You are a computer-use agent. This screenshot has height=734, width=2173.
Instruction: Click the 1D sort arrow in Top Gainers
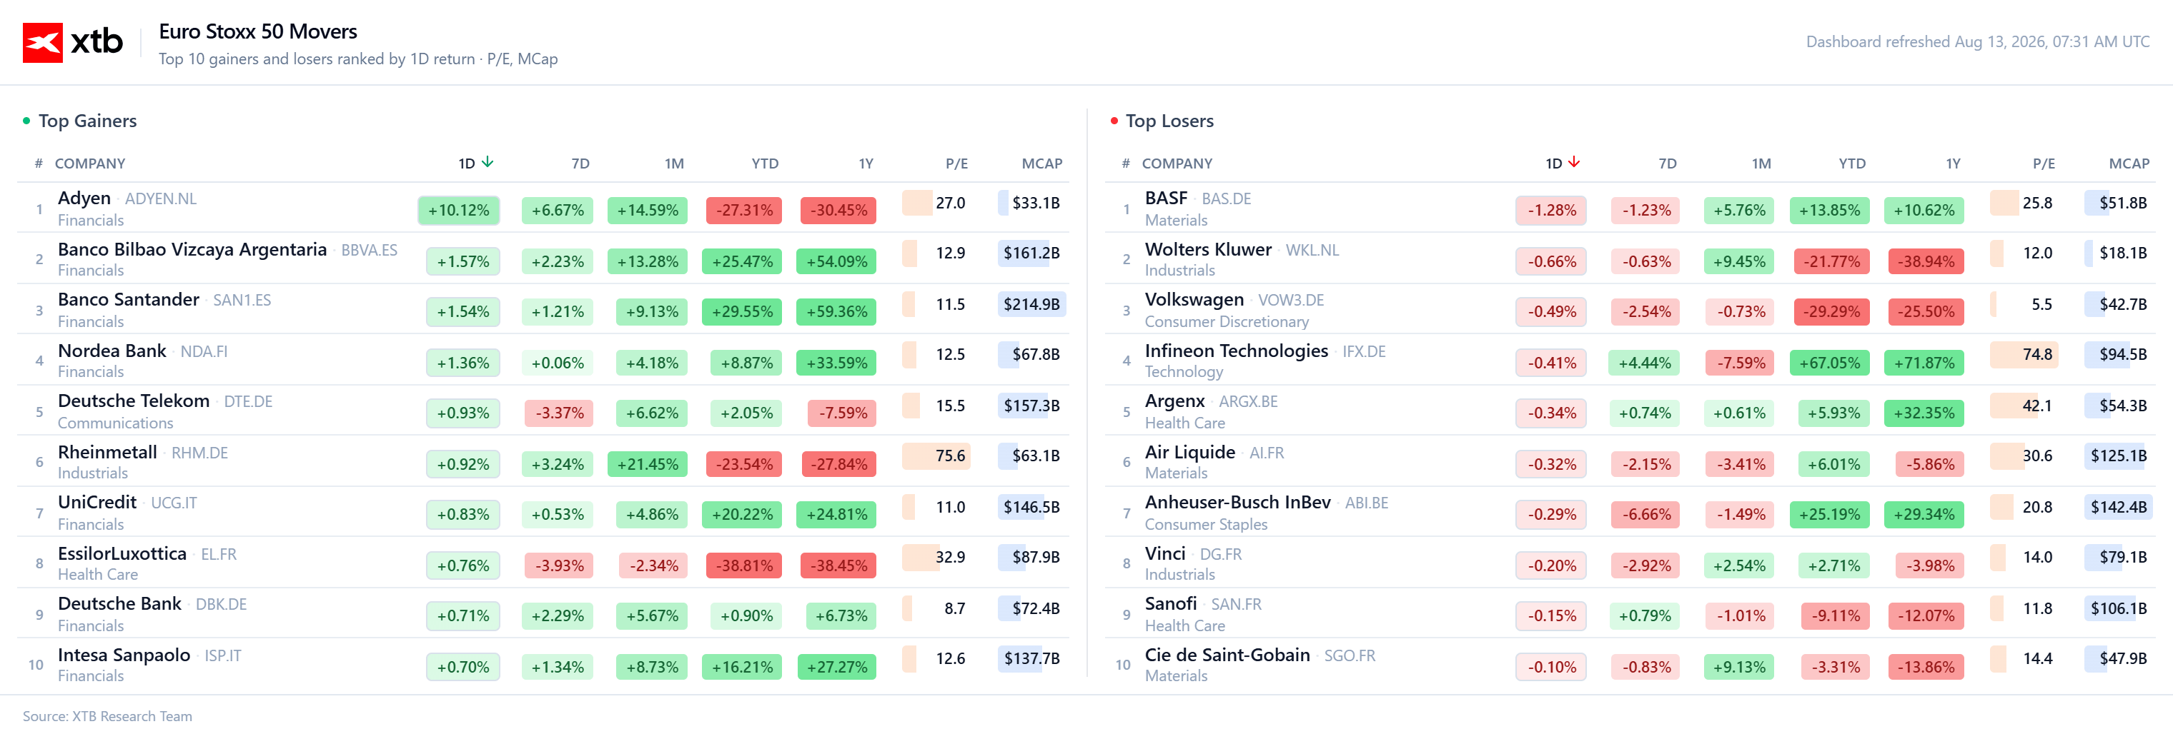click(487, 163)
